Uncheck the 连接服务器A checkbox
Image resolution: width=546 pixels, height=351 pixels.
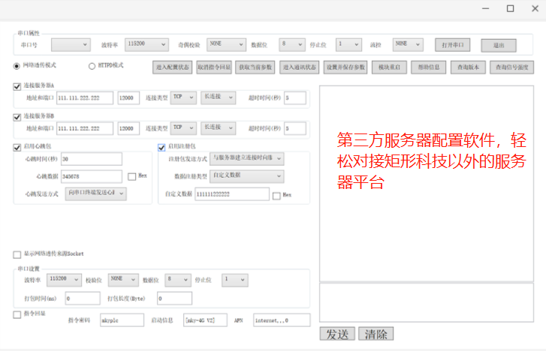[x=17, y=86]
